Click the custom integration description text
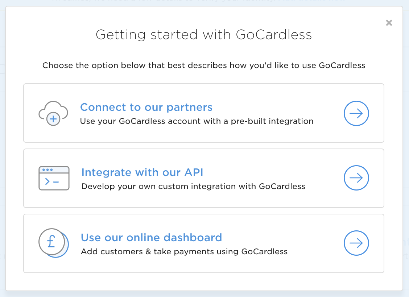Screen dimensions: 409x297 [x=193, y=187]
